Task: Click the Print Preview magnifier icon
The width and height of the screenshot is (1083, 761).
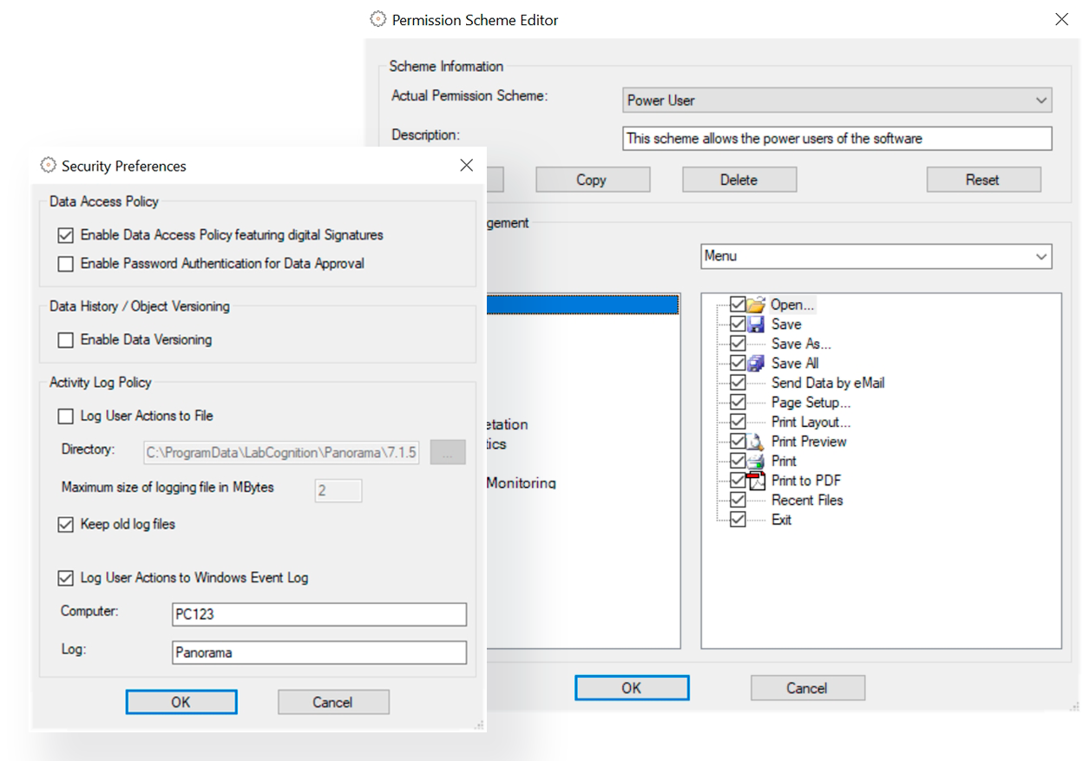Action: pyautogui.click(x=756, y=442)
